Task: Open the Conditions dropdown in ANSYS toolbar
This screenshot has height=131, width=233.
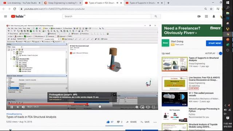Action: pyautogui.click(x=47, y=42)
